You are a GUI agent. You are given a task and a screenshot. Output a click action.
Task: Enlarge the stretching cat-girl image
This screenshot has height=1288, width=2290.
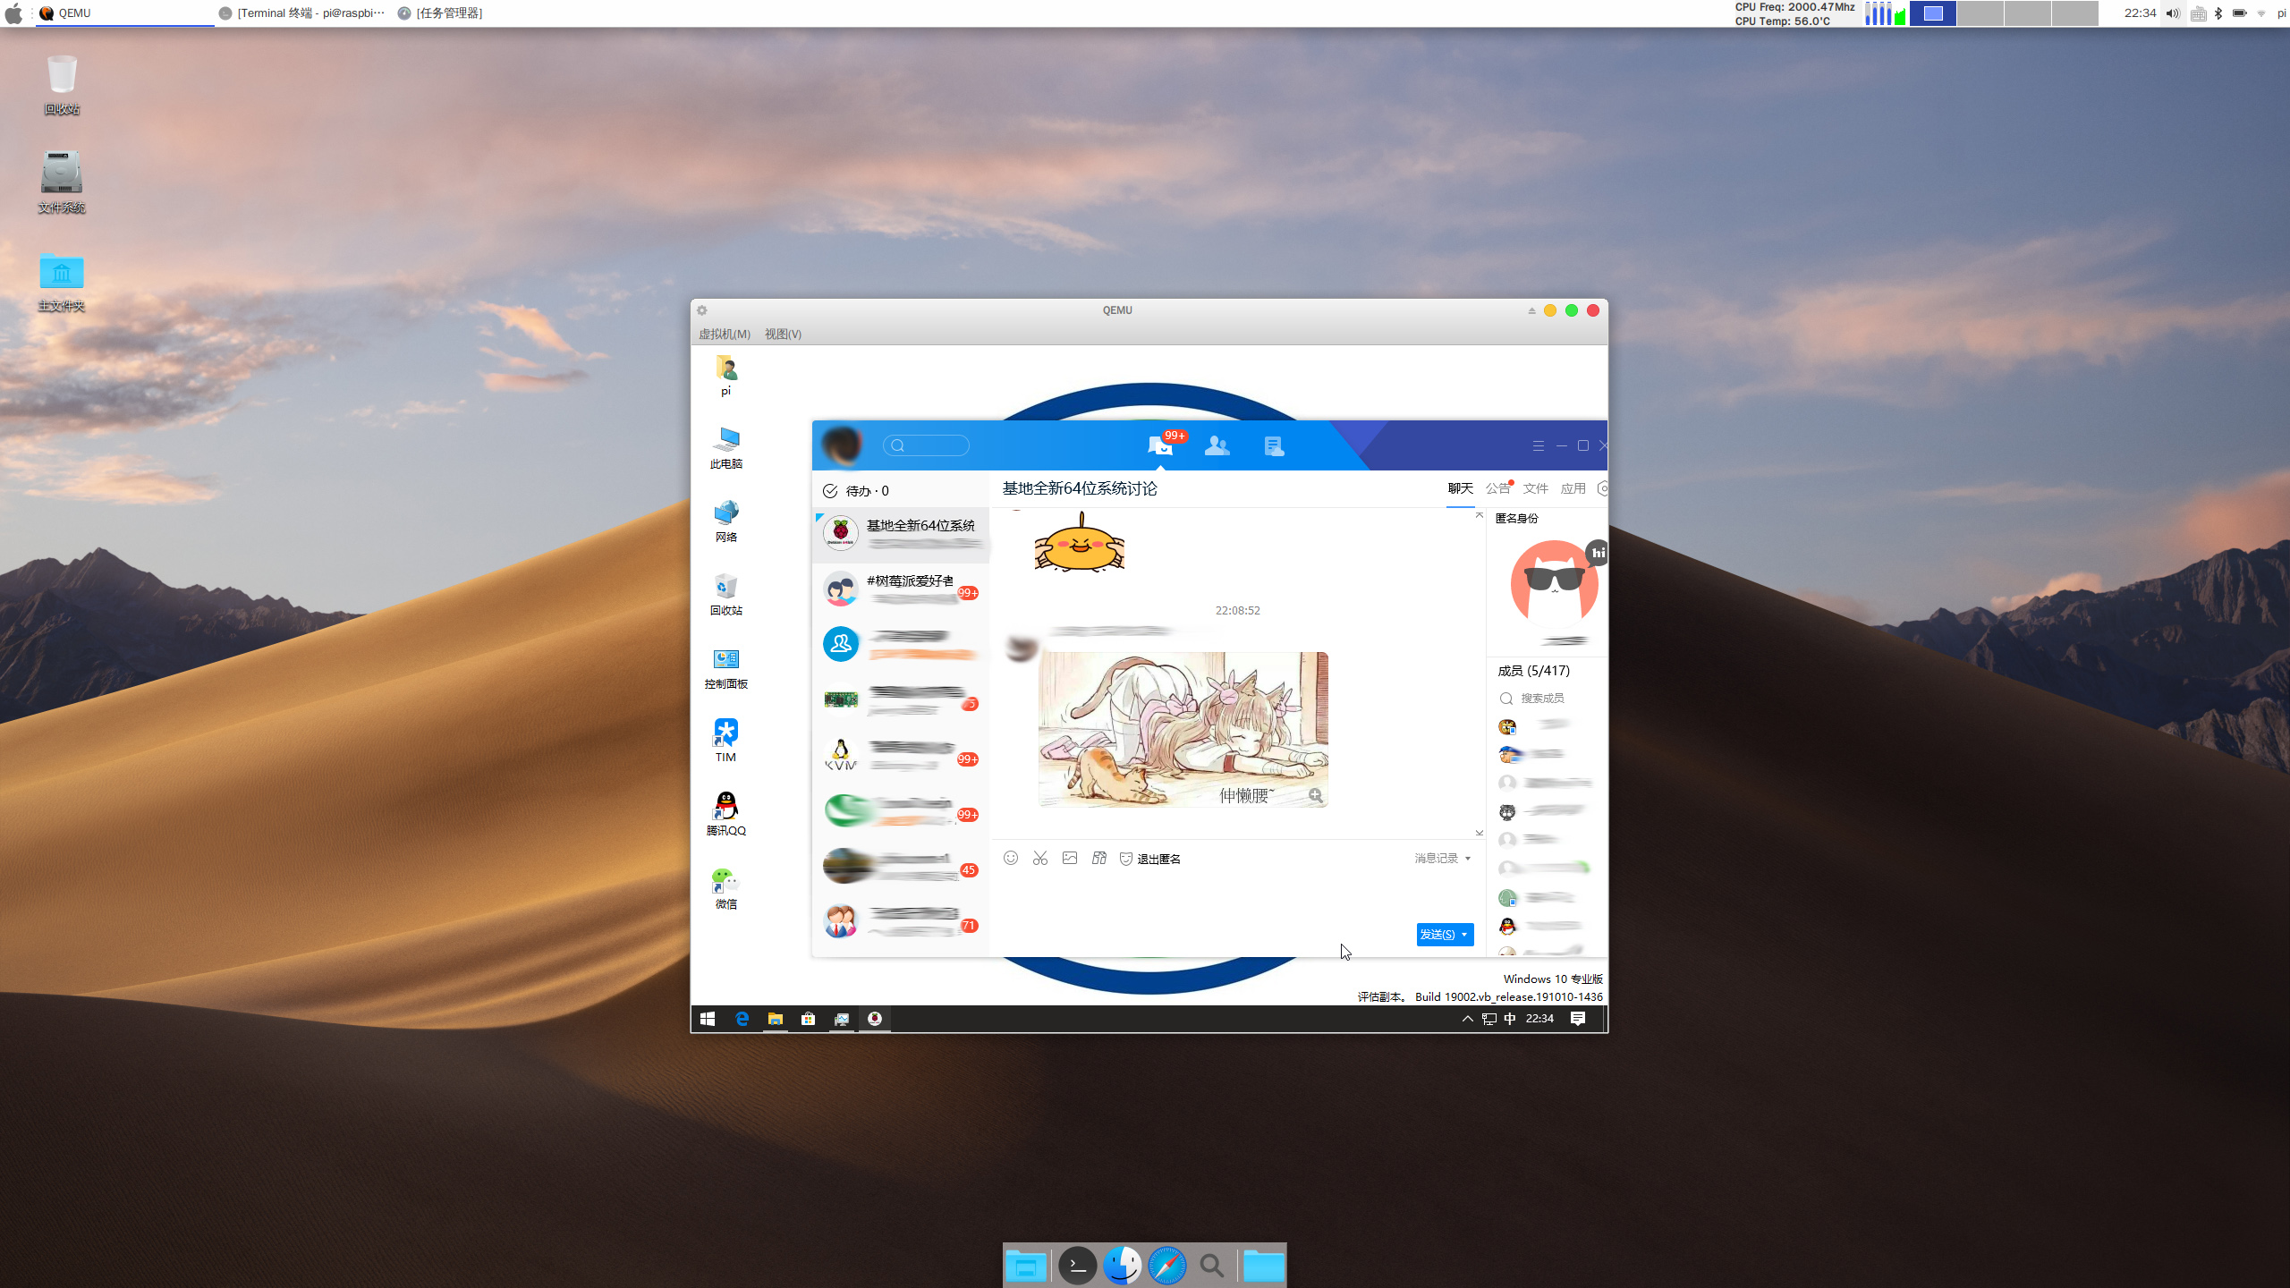tap(1315, 794)
